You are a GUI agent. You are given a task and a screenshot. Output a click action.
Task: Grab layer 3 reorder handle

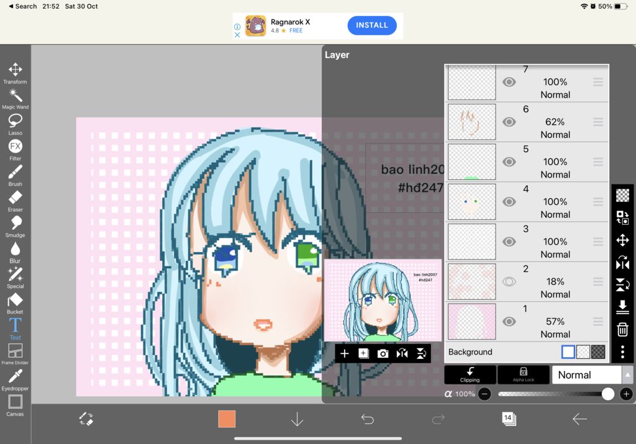598,242
